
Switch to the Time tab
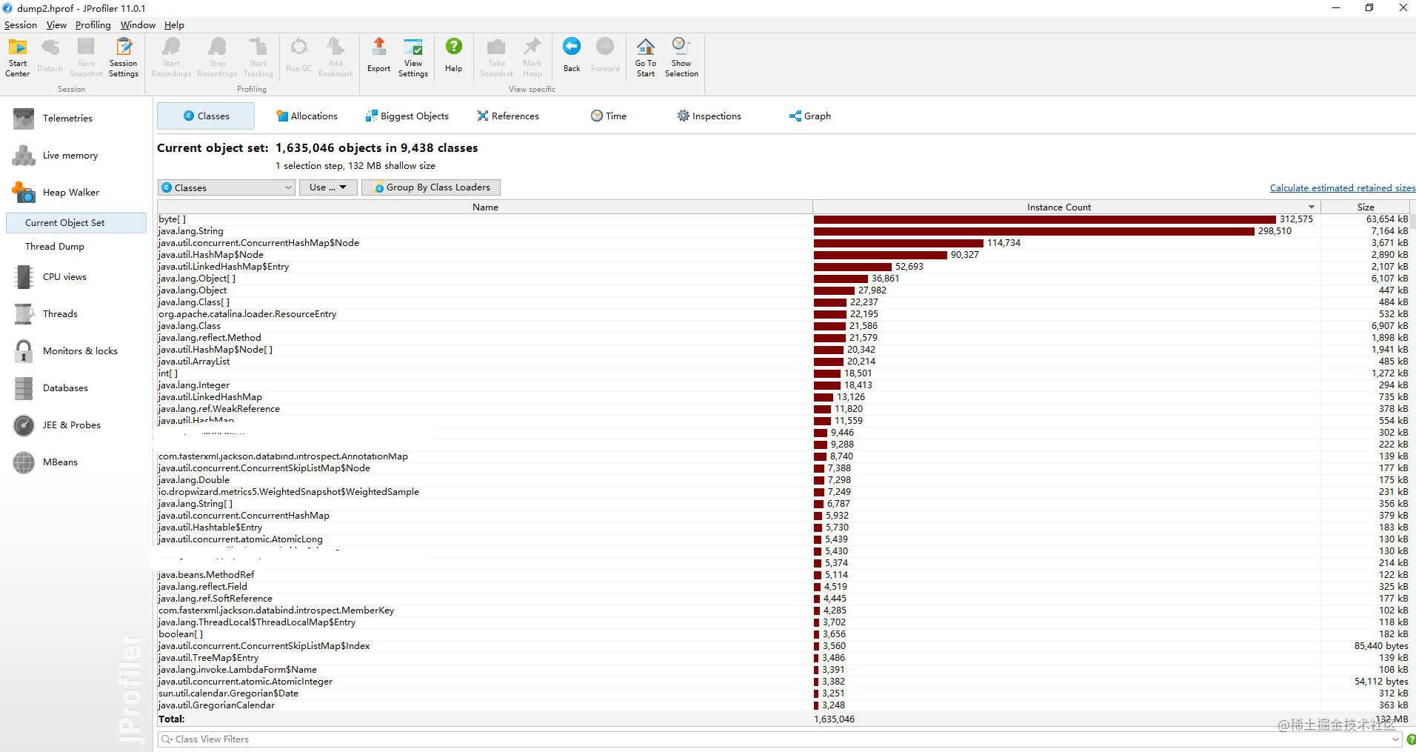609,116
